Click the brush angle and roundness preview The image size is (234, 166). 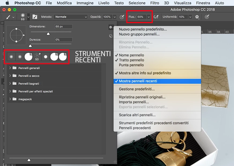pos(16,35)
